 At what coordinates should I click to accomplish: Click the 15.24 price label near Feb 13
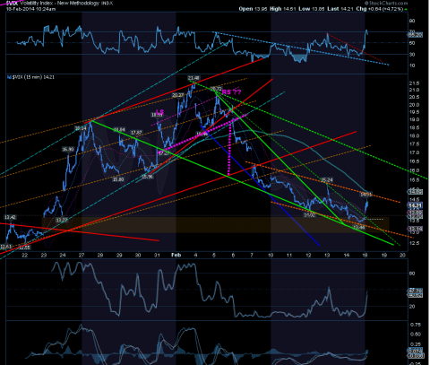(327, 180)
